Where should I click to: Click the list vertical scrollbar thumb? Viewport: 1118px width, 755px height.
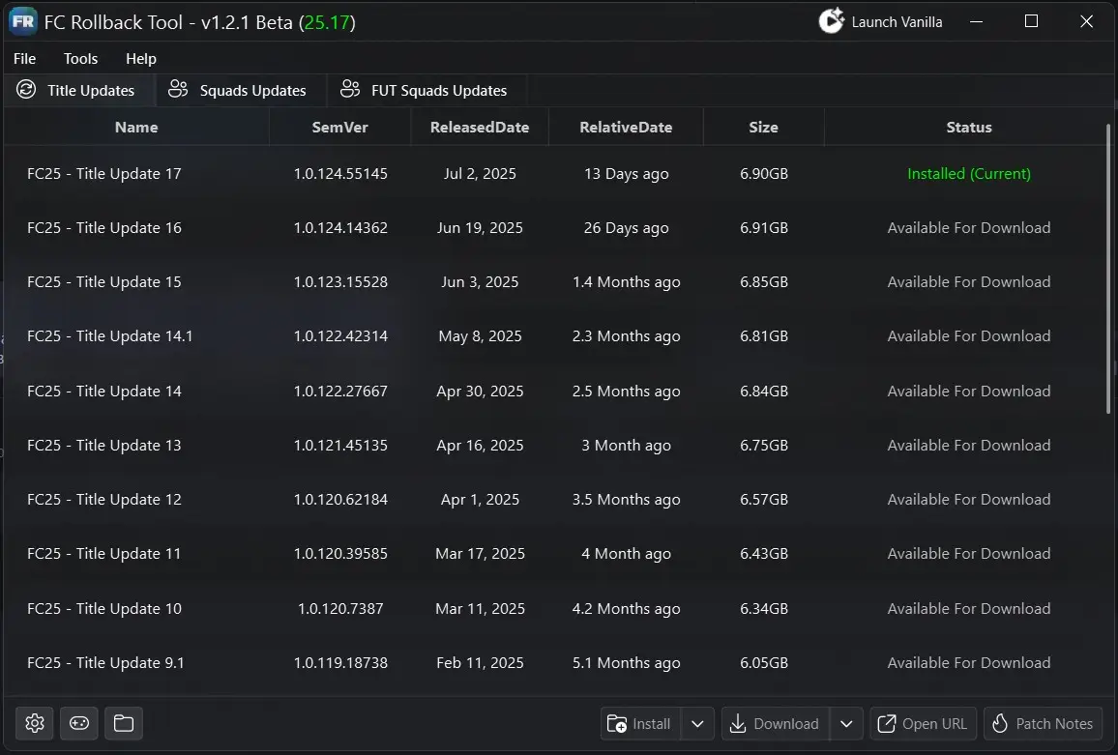[x=1108, y=269]
